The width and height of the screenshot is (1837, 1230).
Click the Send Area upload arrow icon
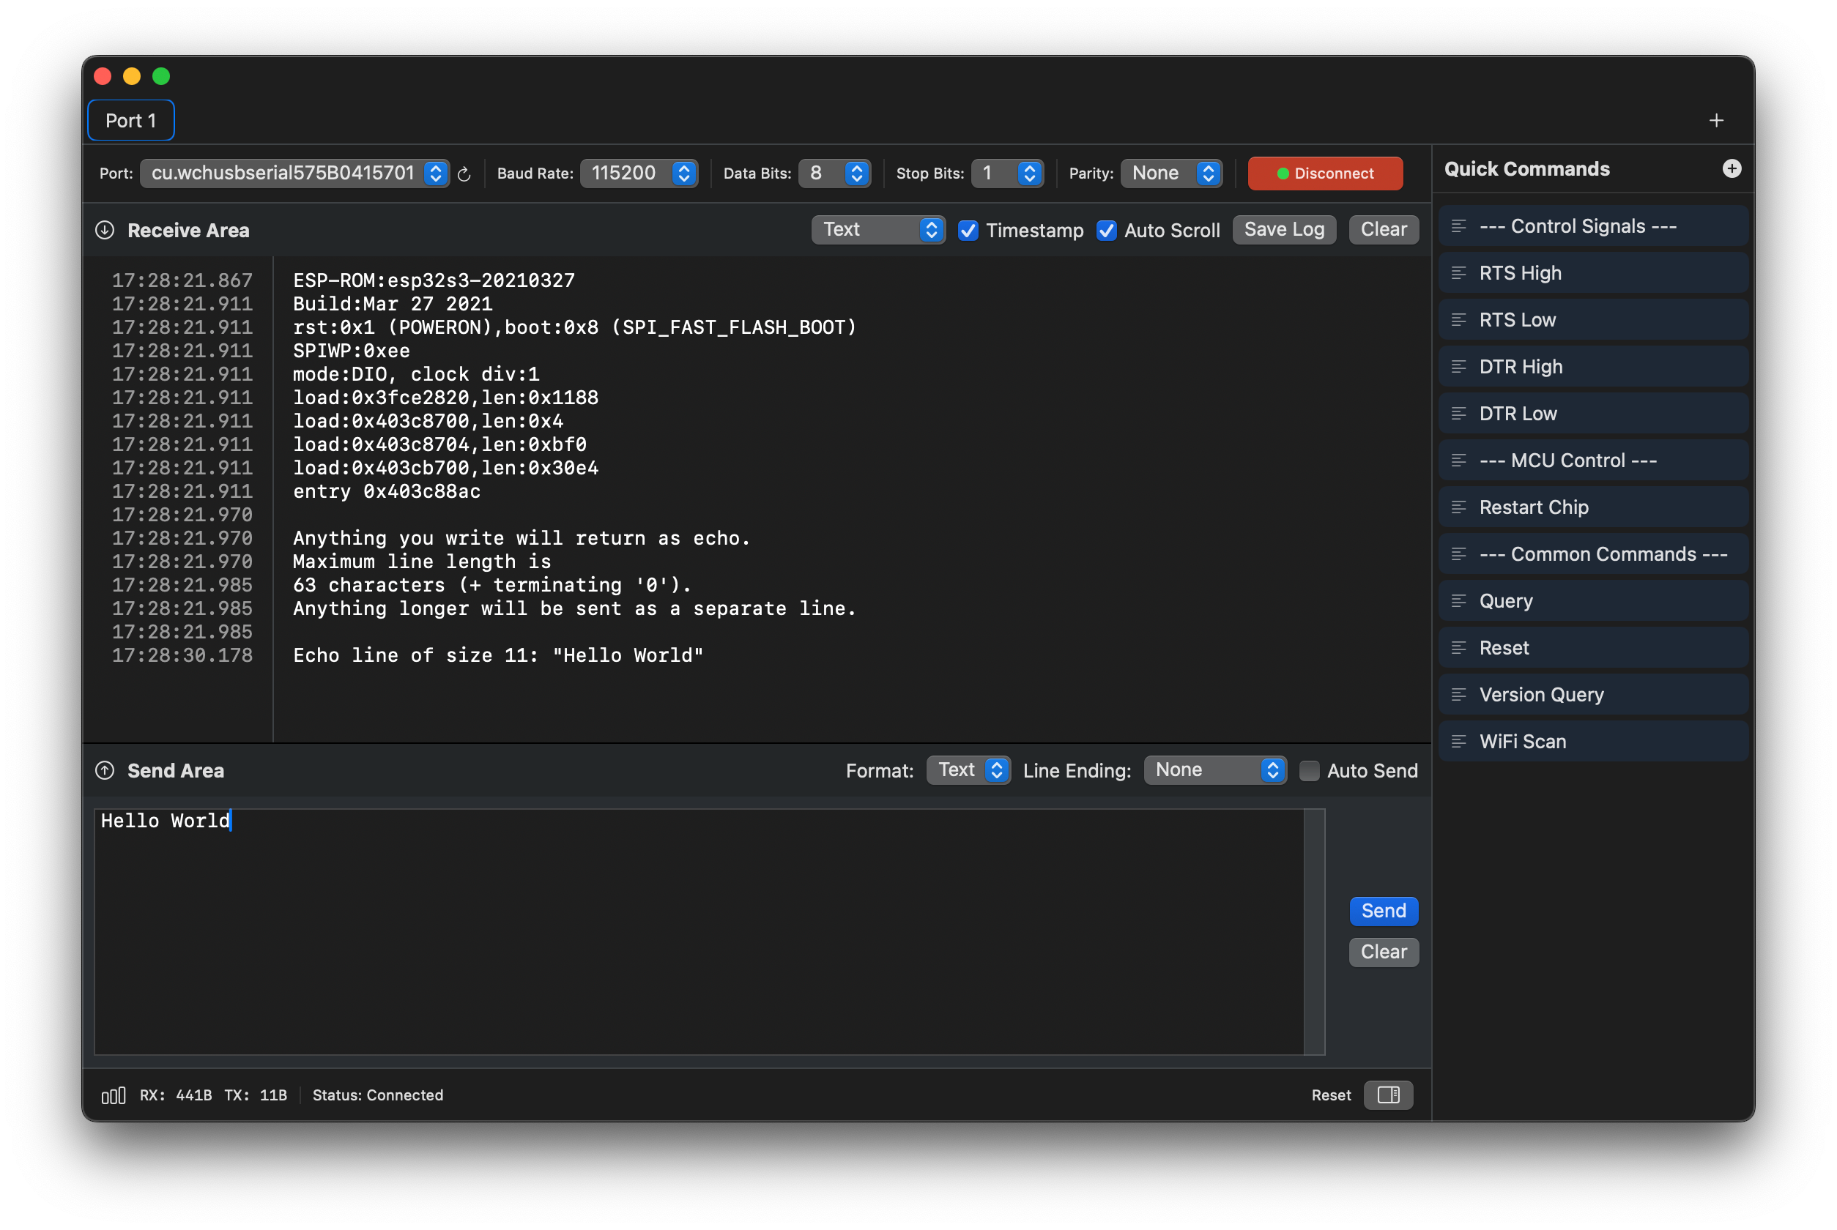pyautogui.click(x=105, y=771)
